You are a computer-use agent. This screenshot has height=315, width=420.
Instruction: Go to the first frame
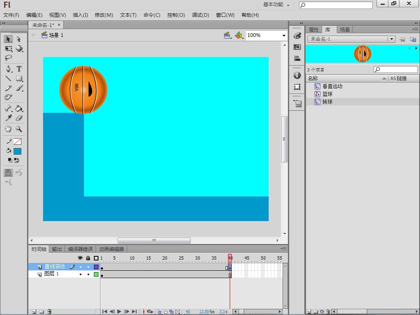pyautogui.click(x=105, y=312)
